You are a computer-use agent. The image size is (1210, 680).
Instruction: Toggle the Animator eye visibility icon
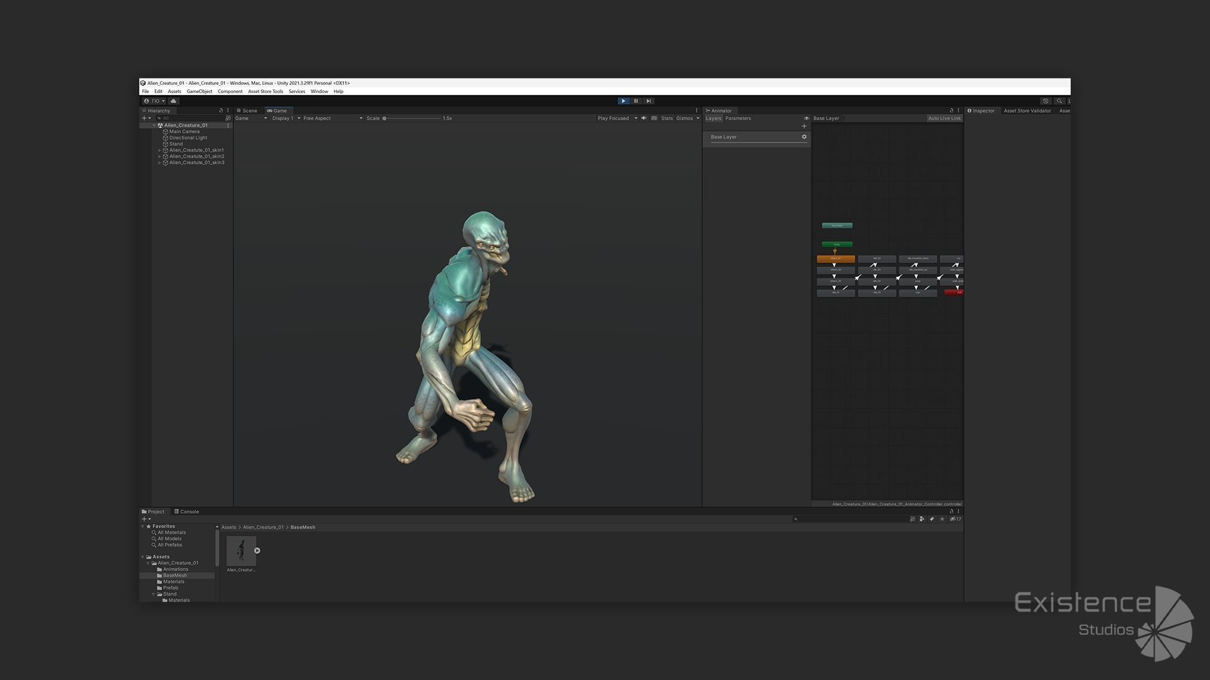tap(806, 118)
